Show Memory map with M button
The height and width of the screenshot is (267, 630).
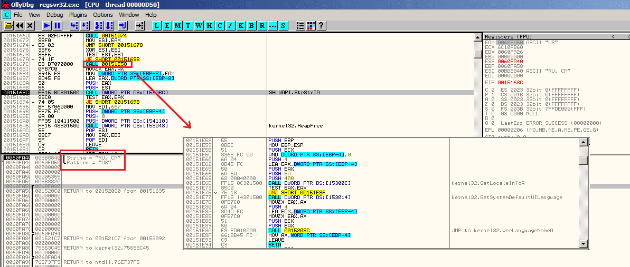[177, 26]
